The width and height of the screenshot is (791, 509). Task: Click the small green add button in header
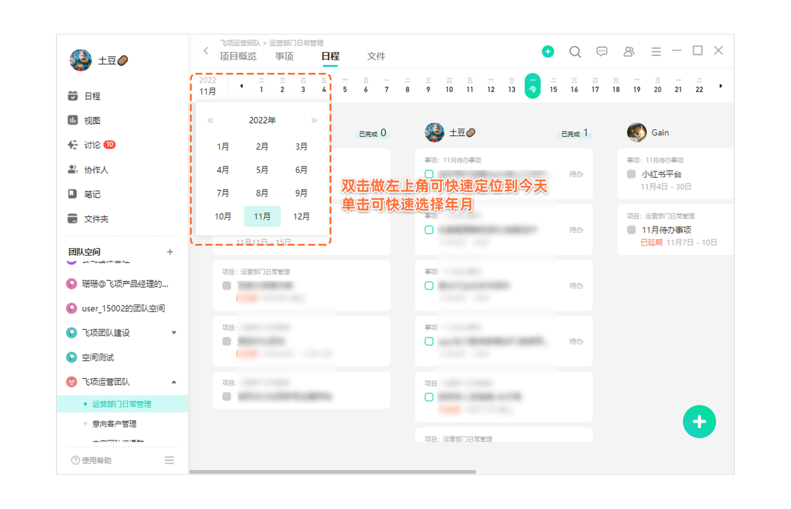point(548,52)
